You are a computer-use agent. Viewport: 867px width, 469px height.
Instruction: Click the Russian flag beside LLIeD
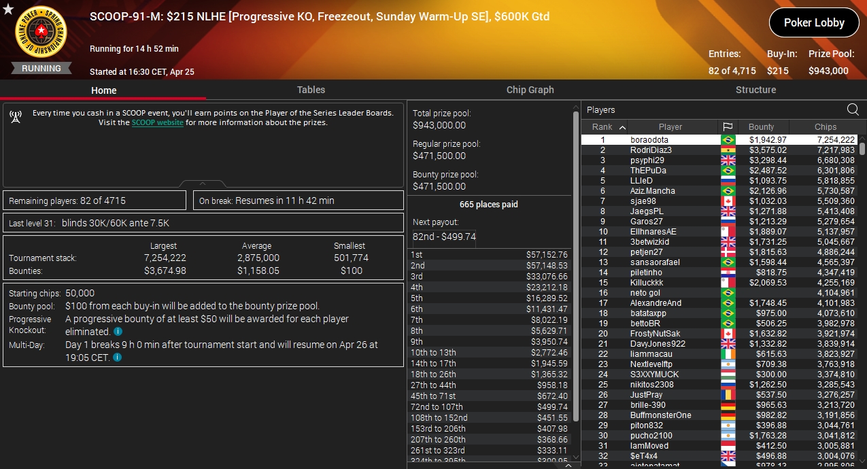click(728, 180)
